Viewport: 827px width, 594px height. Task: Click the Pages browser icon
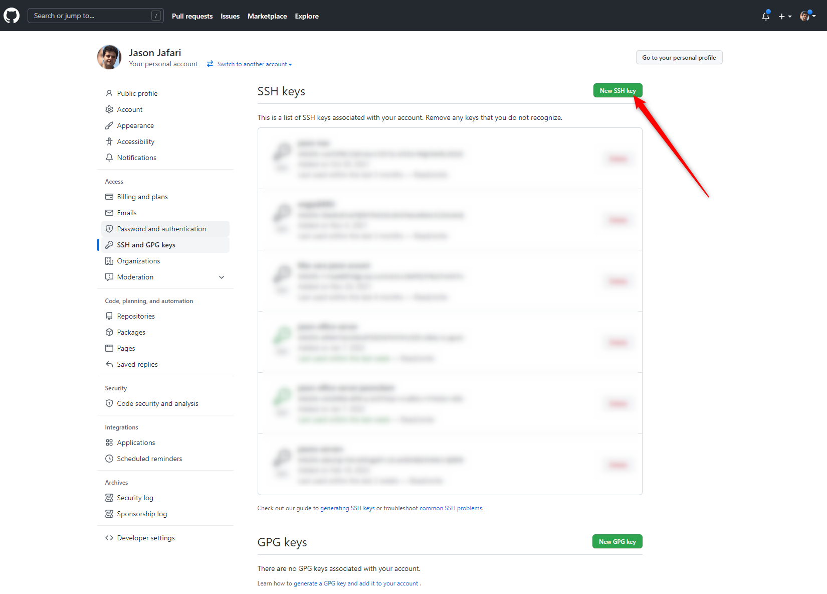pos(109,348)
